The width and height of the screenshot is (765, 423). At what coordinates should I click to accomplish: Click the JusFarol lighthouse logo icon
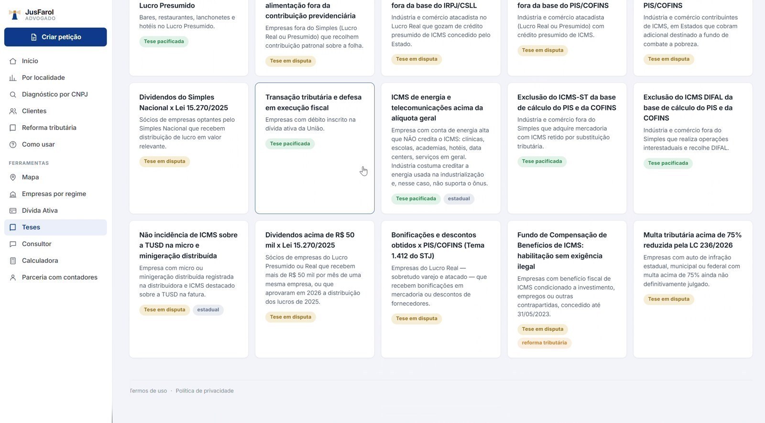click(x=15, y=15)
